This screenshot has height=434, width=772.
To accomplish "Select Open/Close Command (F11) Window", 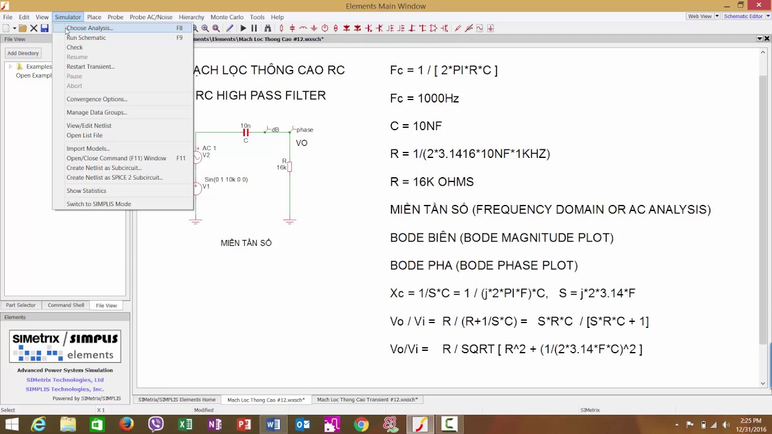I will point(123,158).
